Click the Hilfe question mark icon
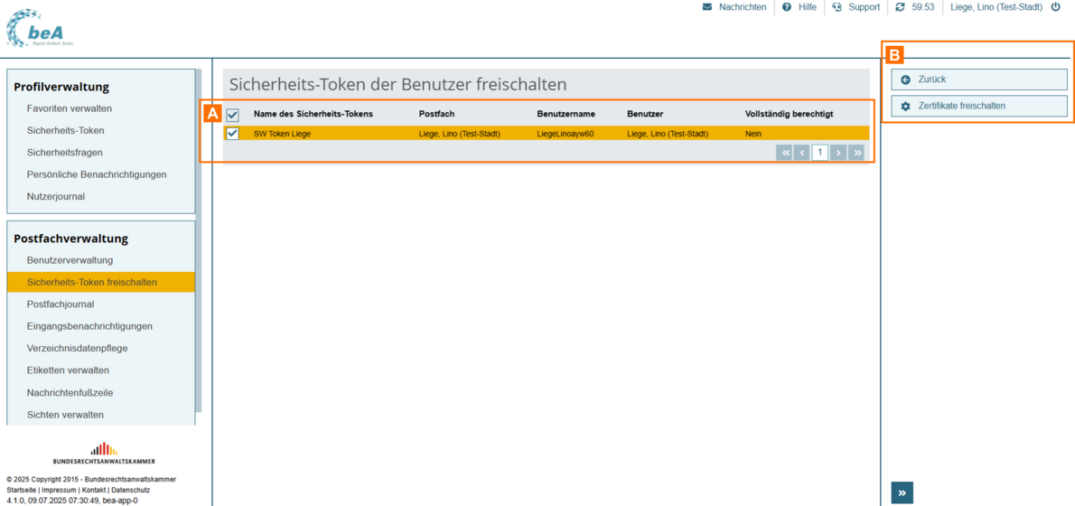 point(787,7)
